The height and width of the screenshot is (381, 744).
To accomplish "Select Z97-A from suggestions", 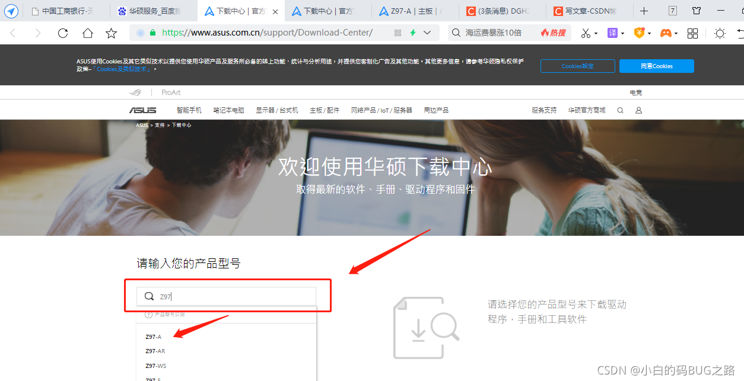I will tap(153, 337).
